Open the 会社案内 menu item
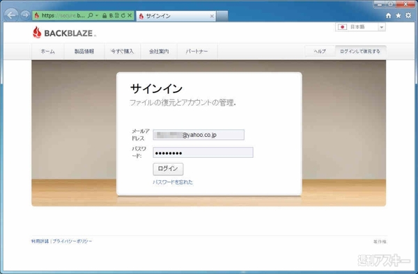Image resolution: width=418 pixels, height=274 pixels. (x=159, y=51)
